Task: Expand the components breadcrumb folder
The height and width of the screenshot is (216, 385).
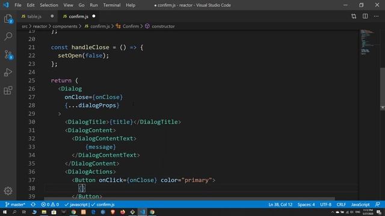Action: (x=65, y=26)
